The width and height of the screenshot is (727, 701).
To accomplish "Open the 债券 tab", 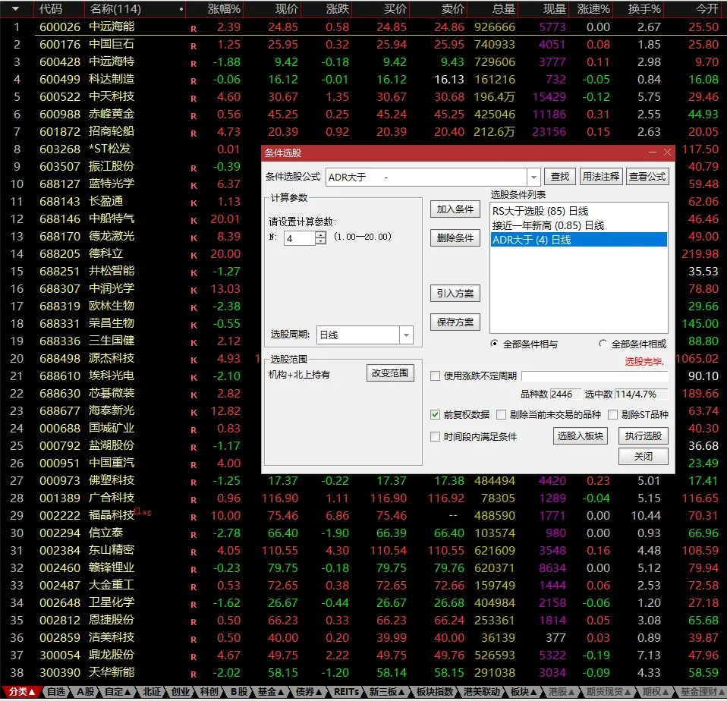I will coord(309,692).
